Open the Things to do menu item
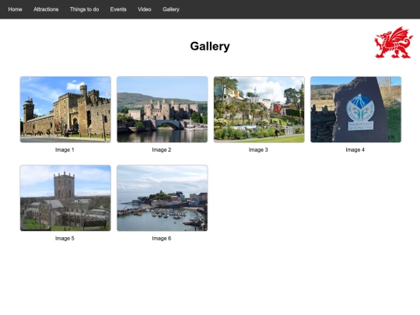Viewport: 420px width, 315px height. (84, 9)
